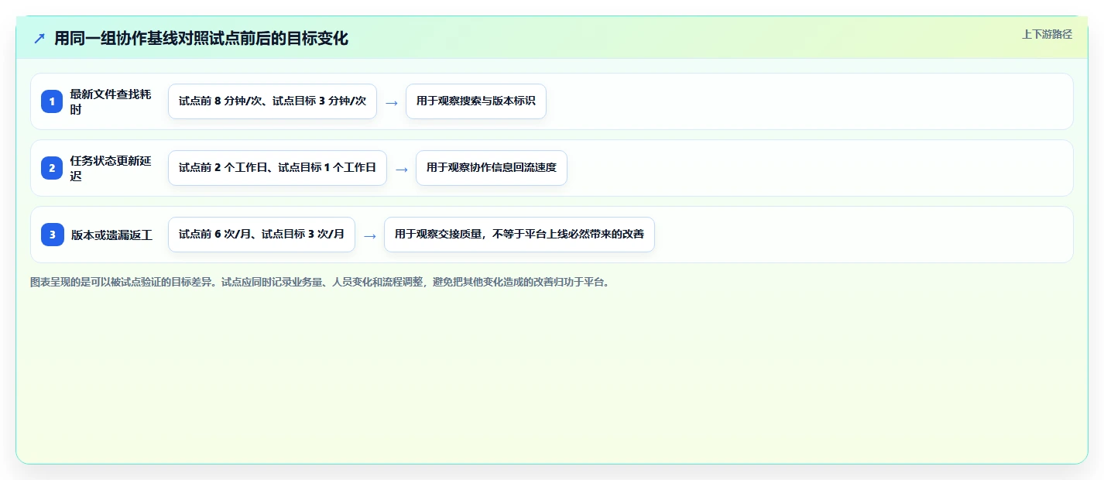Click the 上下游路径 label in the header
This screenshot has width=1104, height=480.
tap(1047, 34)
